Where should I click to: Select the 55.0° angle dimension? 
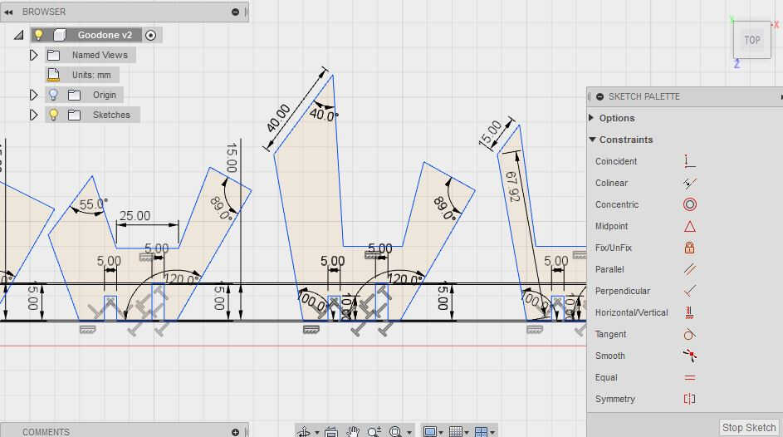[93, 204]
